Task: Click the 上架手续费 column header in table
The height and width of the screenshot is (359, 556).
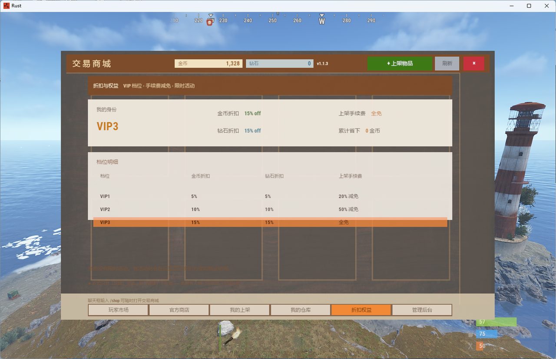Action: (x=351, y=176)
